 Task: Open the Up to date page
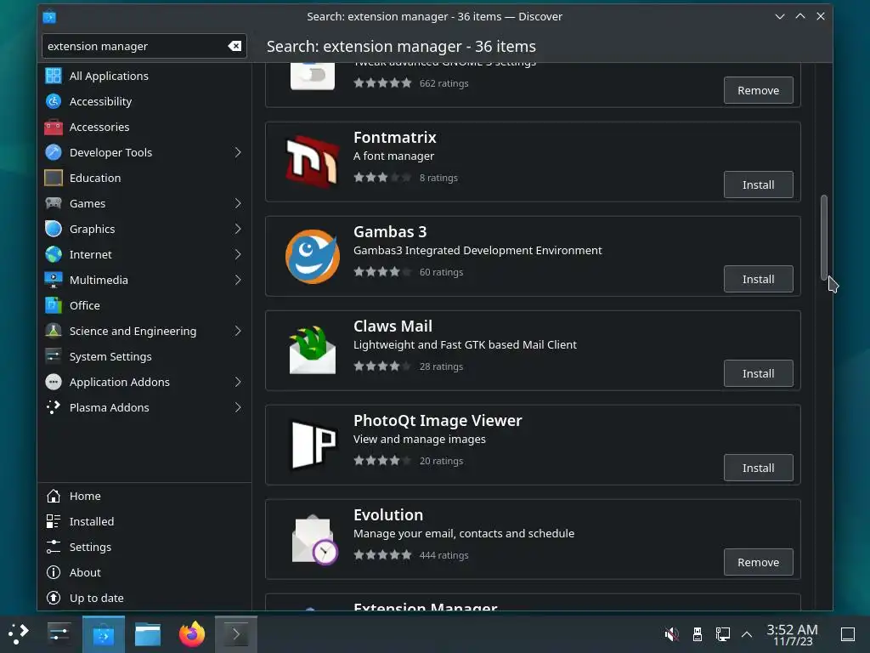[144, 598]
